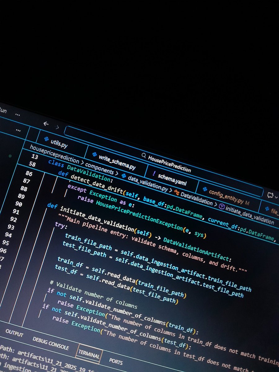
Task: Click the forward navigation arrow
Action: (57, 127)
